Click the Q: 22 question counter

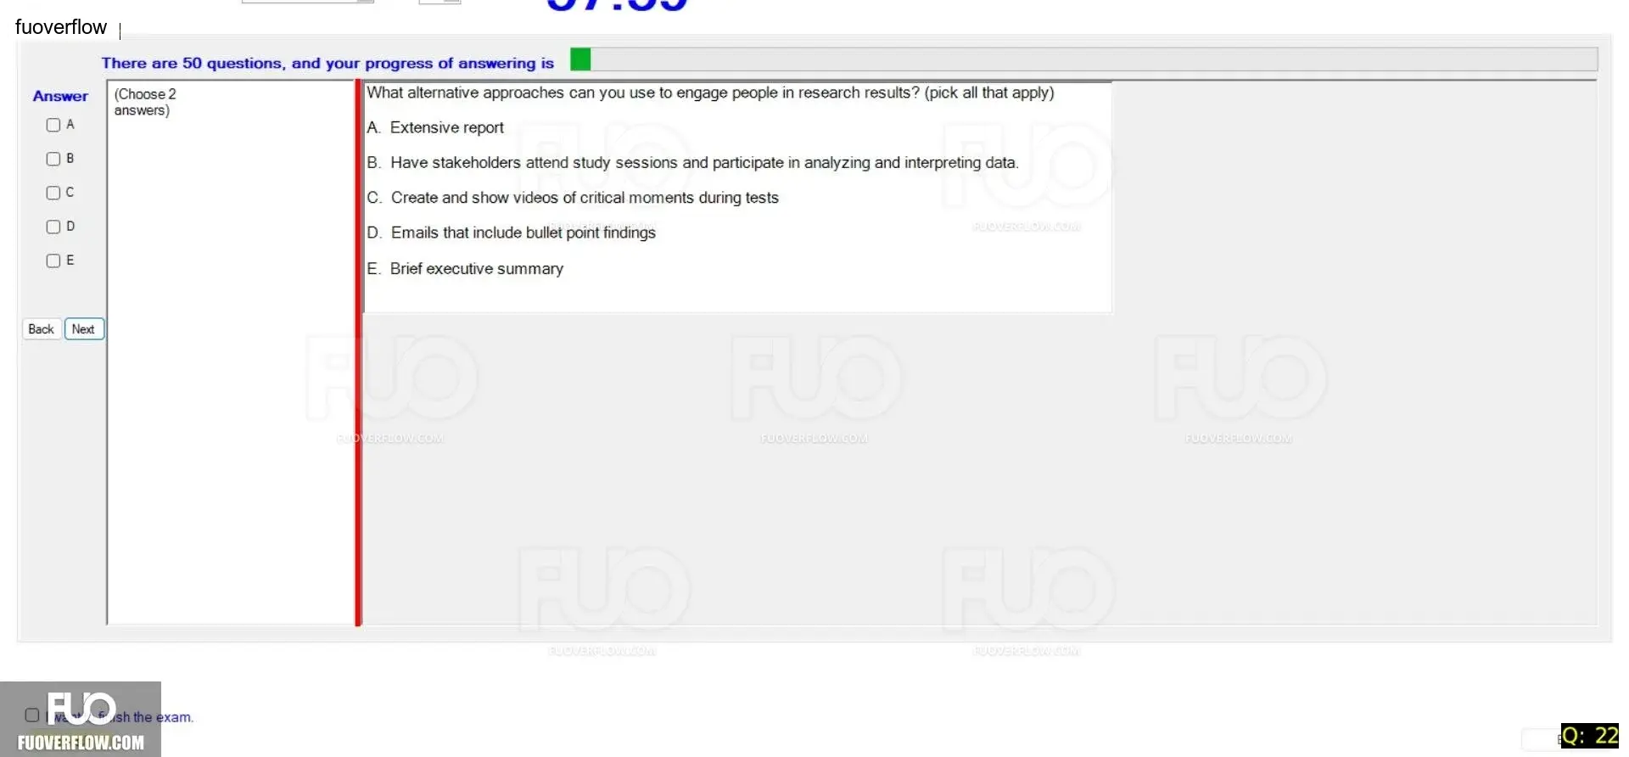(x=1590, y=736)
